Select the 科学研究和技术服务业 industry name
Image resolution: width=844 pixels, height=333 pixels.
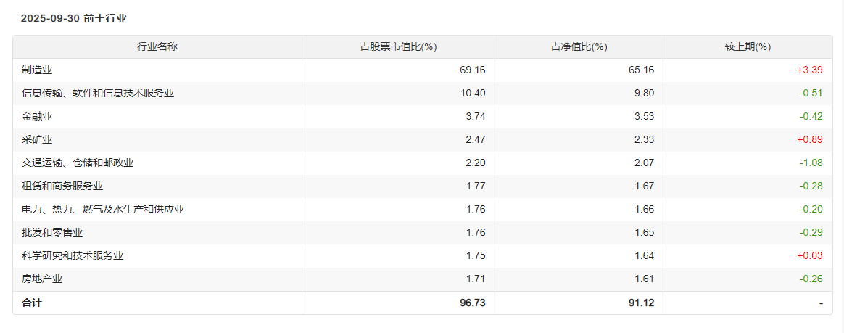point(73,255)
